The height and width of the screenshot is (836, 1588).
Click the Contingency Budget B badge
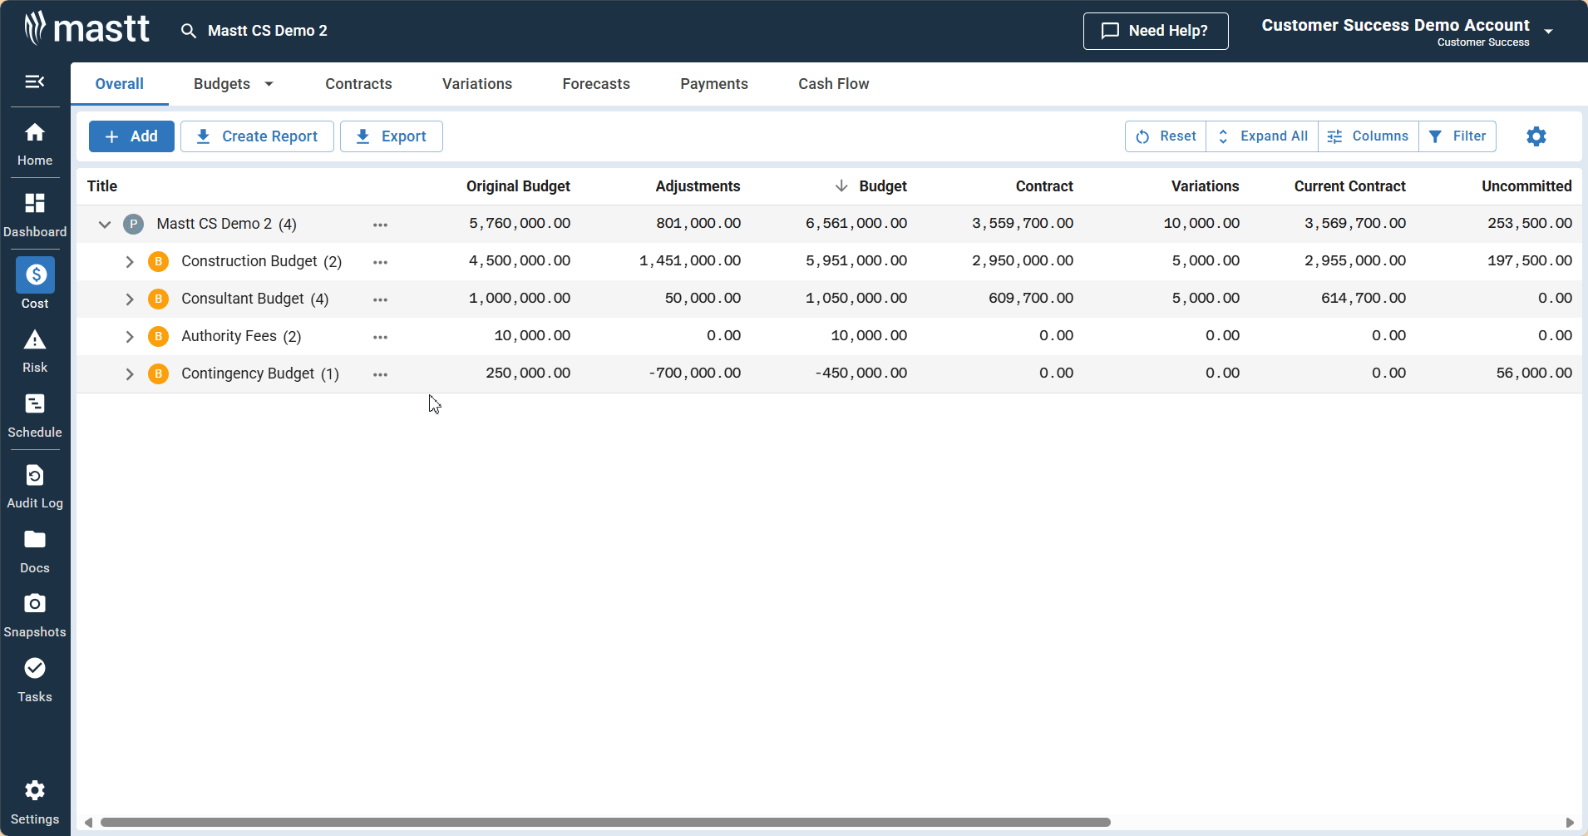(x=158, y=373)
